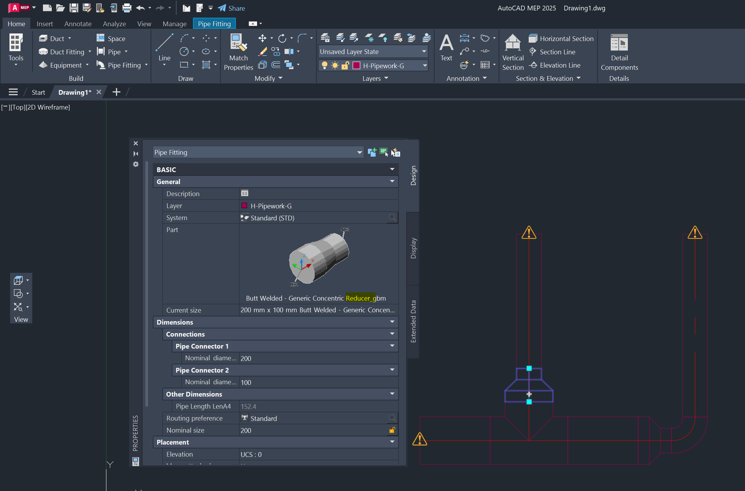
Task: Collapse the Pipe Connector 1 section
Action: 392,346
